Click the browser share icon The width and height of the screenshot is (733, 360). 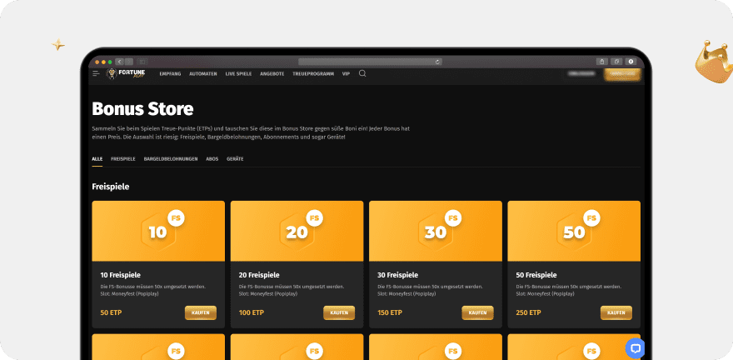coord(601,62)
